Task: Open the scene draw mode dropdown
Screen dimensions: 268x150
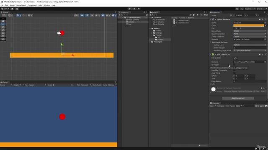Action: pos(76,15)
